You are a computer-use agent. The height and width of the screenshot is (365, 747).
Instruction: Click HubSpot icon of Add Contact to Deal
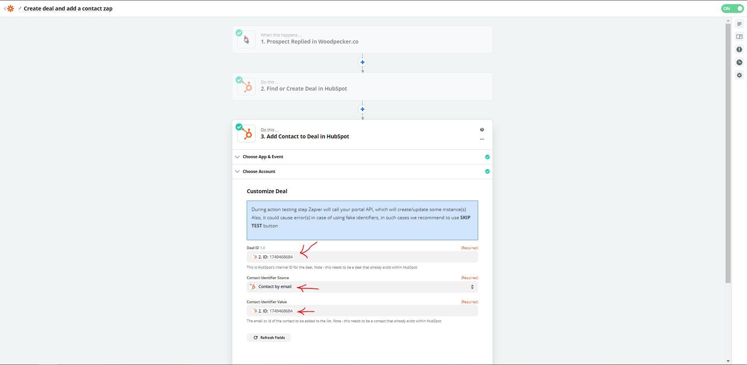246,134
